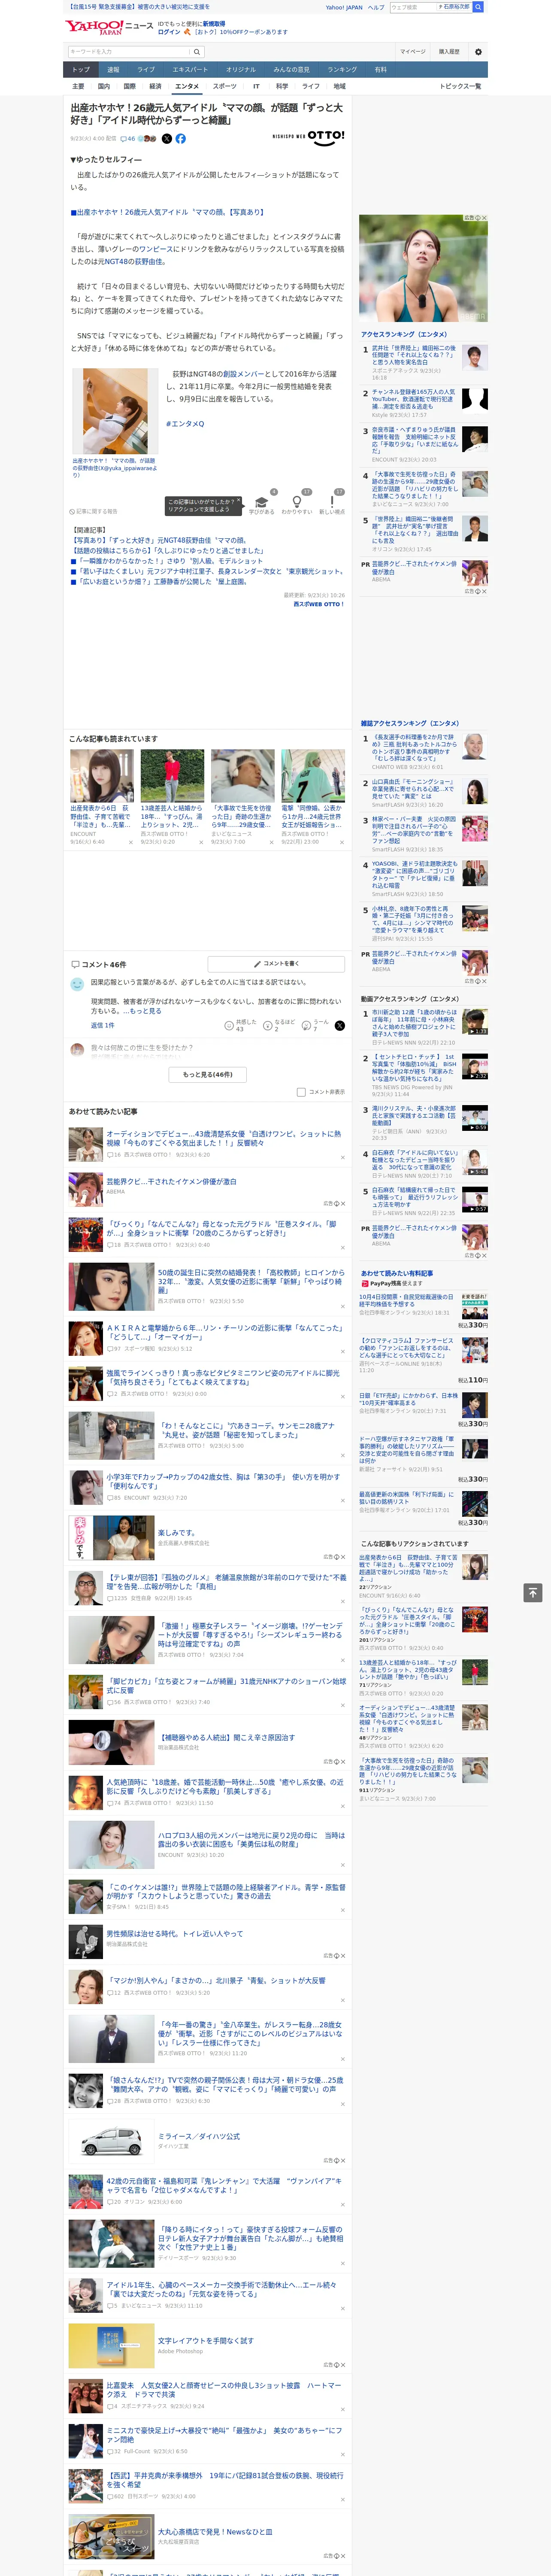Image resolution: width=551 pixels, height=2576 pixels.
Task: Click inside the ウェブ検索 field at top
Action: click(x=412, y=7)
